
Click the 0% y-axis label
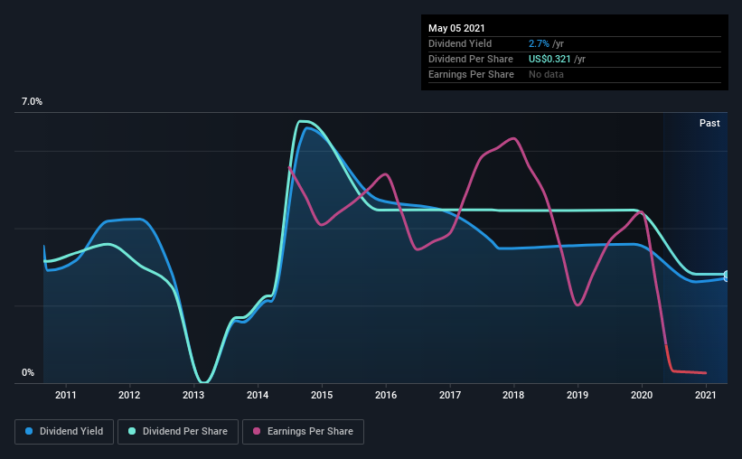click(x=28, y=373)
